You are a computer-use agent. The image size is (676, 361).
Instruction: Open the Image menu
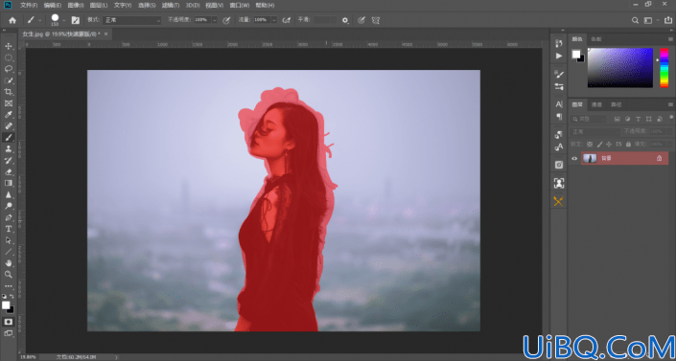click(x=76, y=5)
